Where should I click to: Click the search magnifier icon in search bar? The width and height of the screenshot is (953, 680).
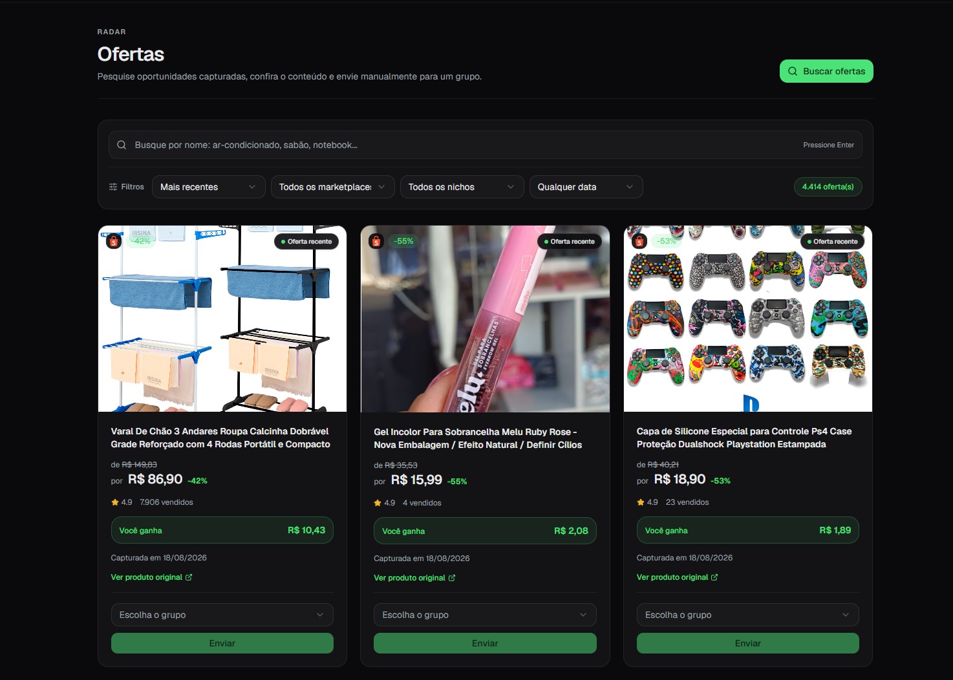(122, 145)
